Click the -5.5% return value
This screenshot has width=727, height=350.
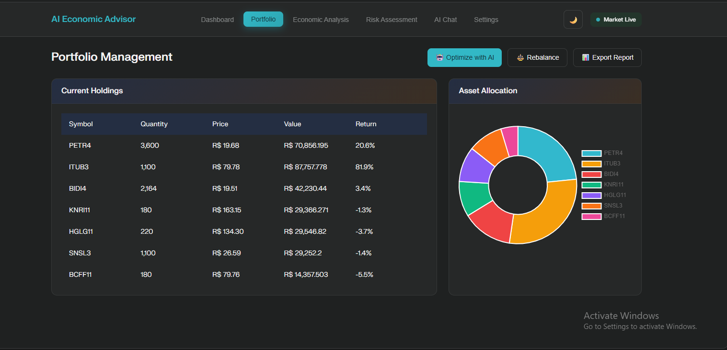[x=364, y=275]
